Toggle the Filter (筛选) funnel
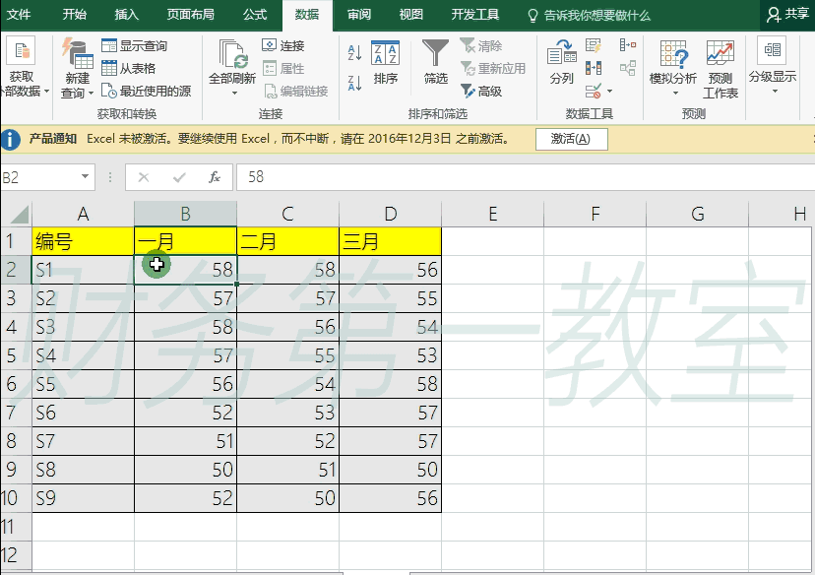Viewport: 815px width, 575px height. 436,62
